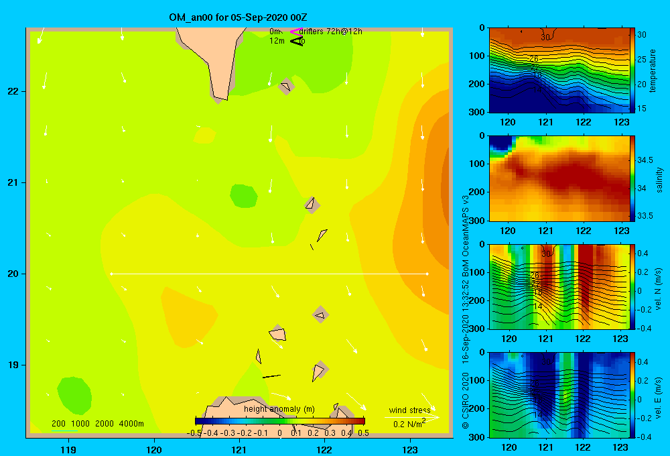Screen dimensions: 670x456
Task: Click the cyan 200m depth contour legend line
Action: tap(64, 431)
